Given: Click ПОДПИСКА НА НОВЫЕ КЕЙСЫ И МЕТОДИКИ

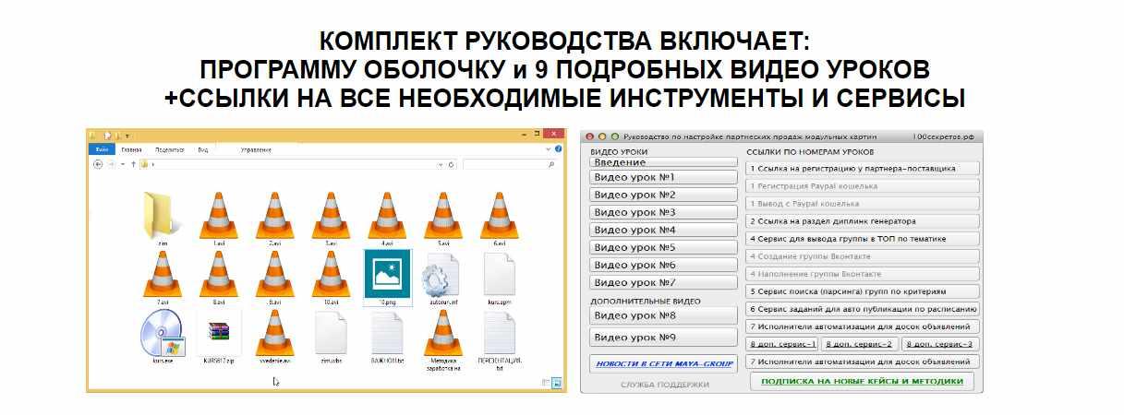Looking at the screenshot, I should click(x=862, y=381).
